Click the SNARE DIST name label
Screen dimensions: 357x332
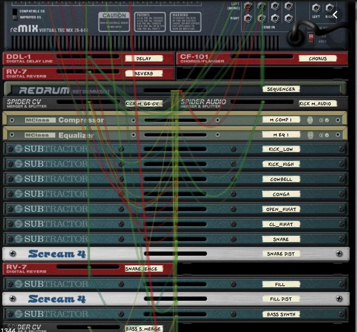[x=281, y=254]
